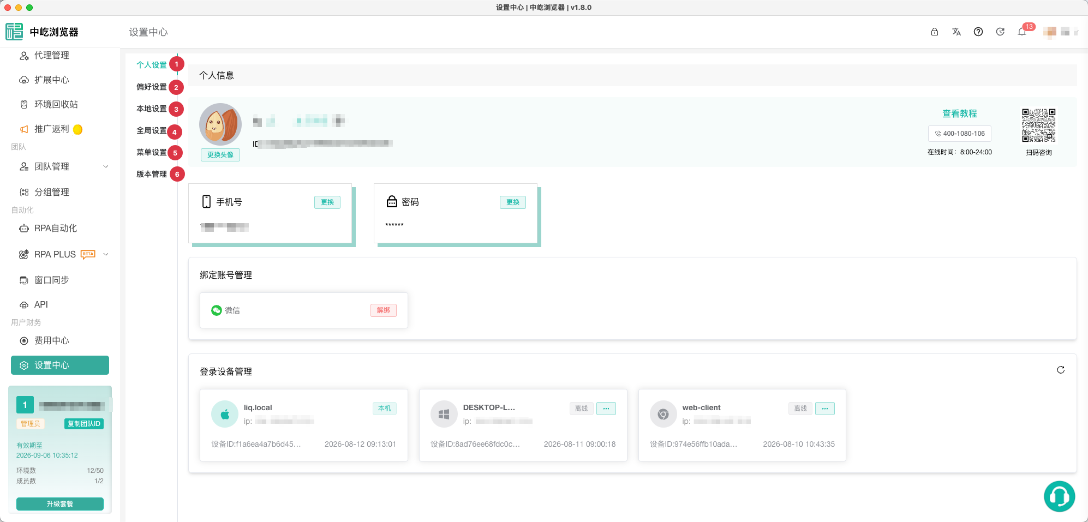The width and height of the screenshot is (1088, 522).
Task: Click the 升级套餐 button
Action: pyautogui.click(x=60, y=504)
